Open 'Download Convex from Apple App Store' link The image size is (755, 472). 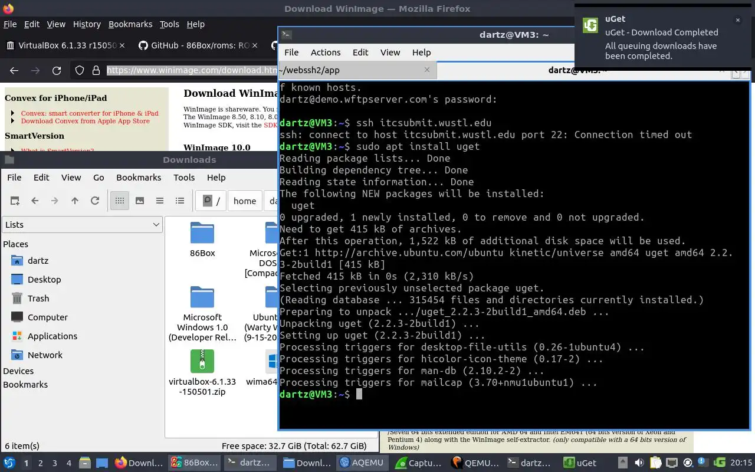tap(86, 121)
